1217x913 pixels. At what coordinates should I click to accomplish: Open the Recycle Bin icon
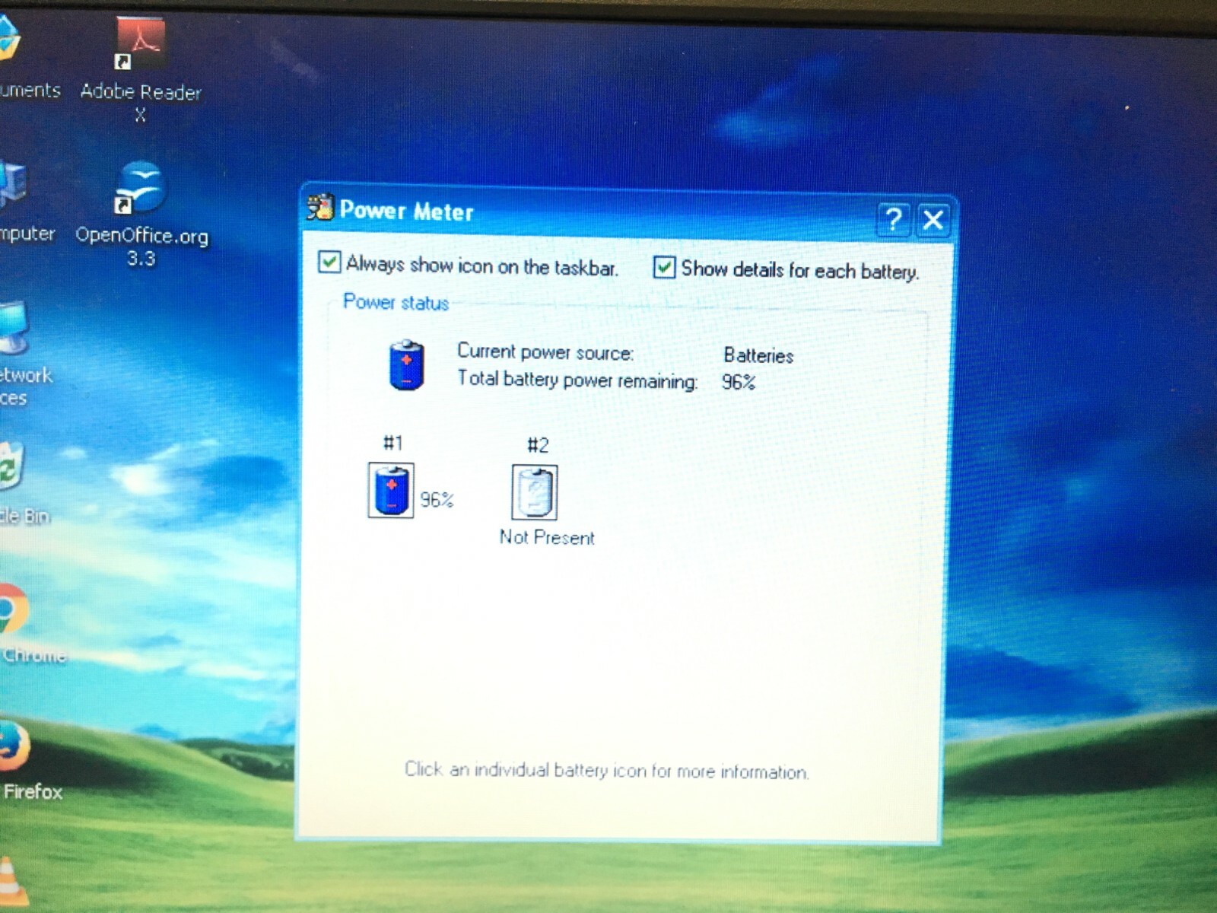12,467
